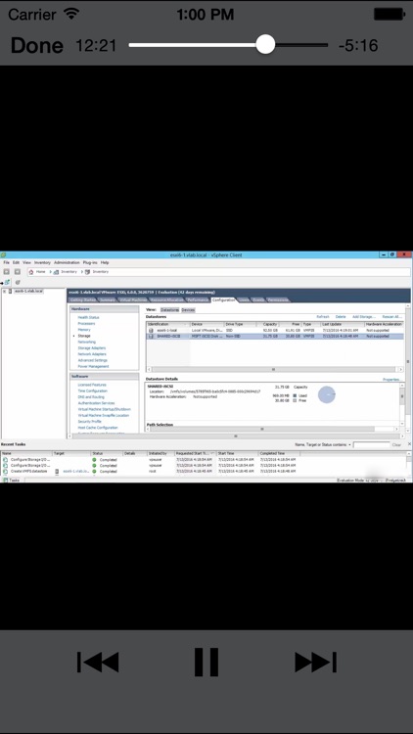Select the Devices view button
Image resolution: width=413 pixels, height=734 pixels.
click(x=188, y=310)
